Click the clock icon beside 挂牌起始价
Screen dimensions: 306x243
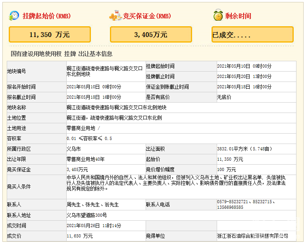click(x=14, y=16)
